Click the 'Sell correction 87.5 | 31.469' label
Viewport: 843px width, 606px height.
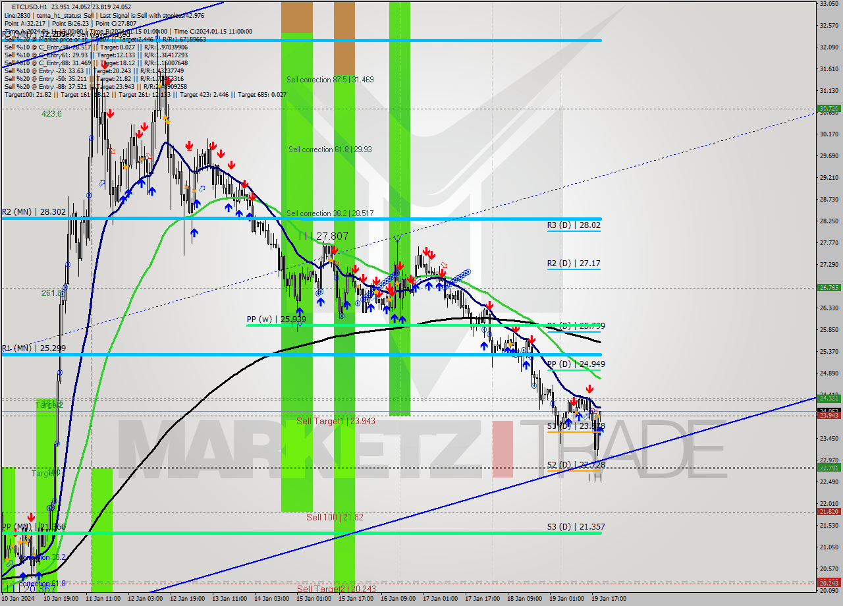(x=330, y=80)
